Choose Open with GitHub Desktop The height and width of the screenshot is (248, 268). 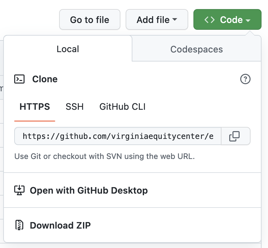pos(132,190)
